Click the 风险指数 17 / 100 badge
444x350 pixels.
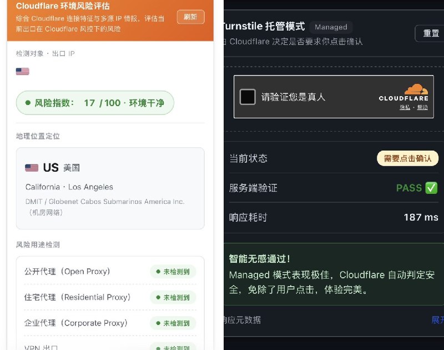[x=95, y=103]
